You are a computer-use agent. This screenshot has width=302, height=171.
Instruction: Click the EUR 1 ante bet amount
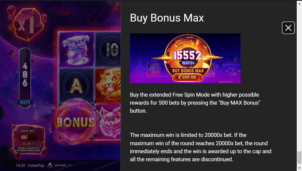click(x=28, y=144)
